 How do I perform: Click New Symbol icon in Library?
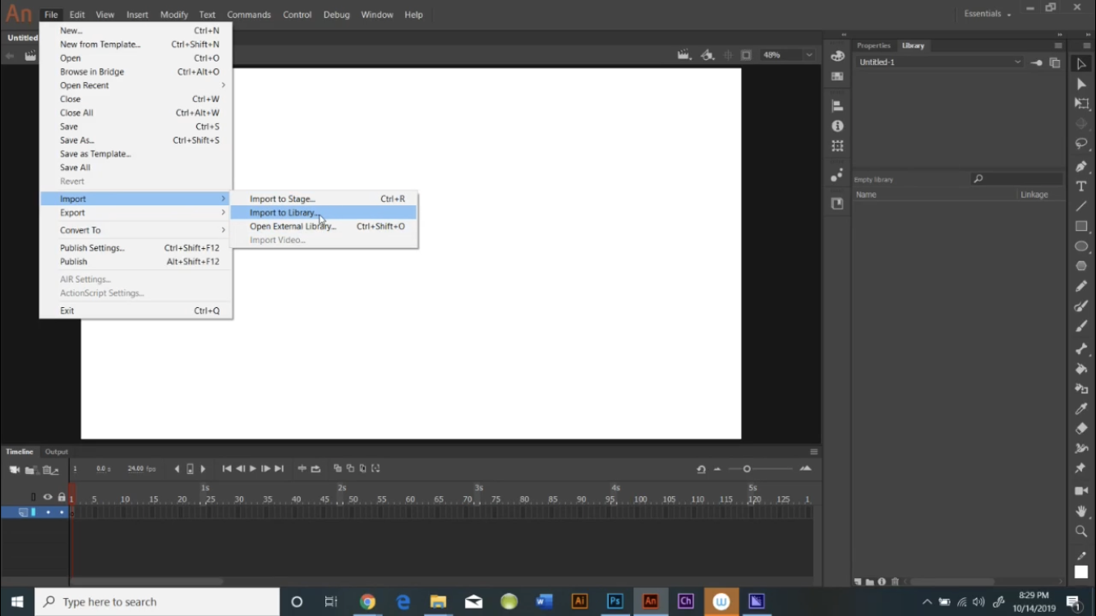coord(857,582)
